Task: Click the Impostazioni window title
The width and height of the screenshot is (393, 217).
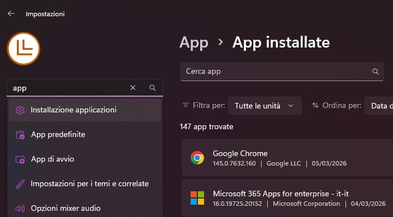Action: pos(45,14)
